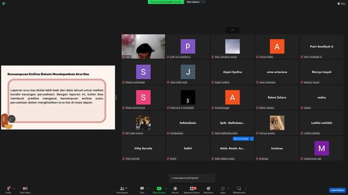Select Marsya Inayah tile
The width and height of the screenshot is (348, 195).
(x=321, y=72)
